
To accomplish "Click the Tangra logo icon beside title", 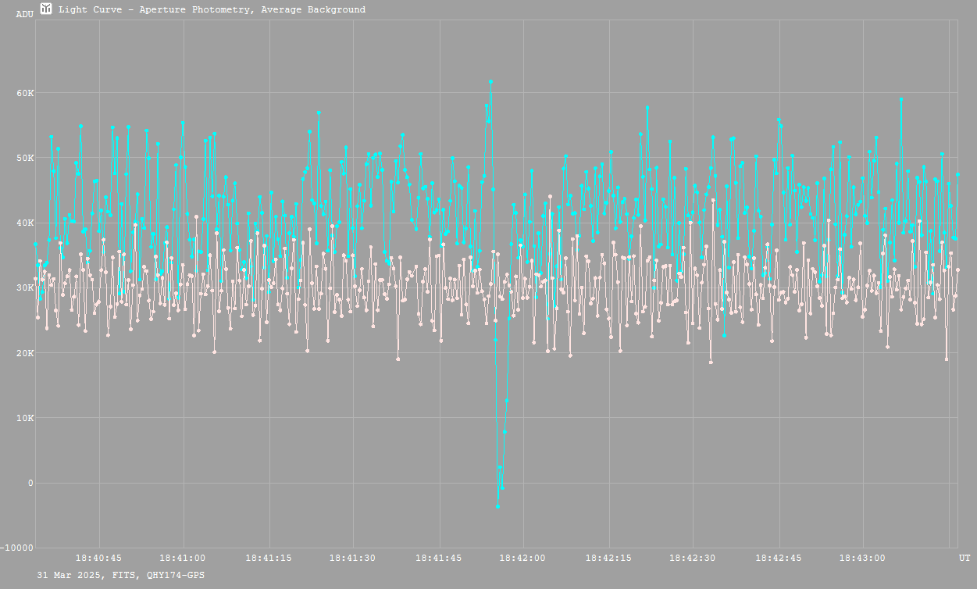I will [x=47, y=9].
